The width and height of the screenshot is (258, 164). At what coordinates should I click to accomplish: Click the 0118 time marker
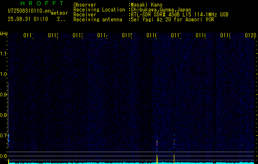click(201, 35)
